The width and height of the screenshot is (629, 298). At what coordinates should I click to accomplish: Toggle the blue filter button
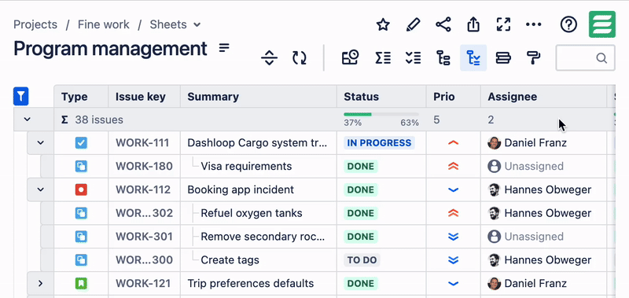(21, 96)
